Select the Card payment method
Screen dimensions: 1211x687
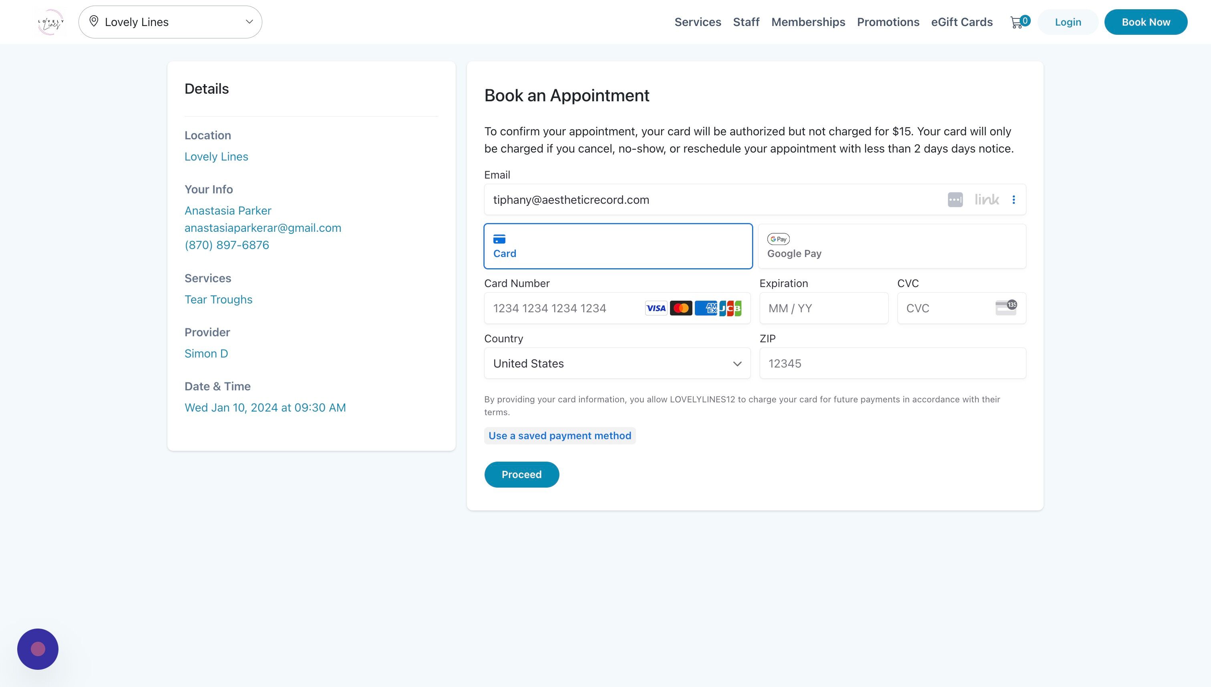click(618, 246)
